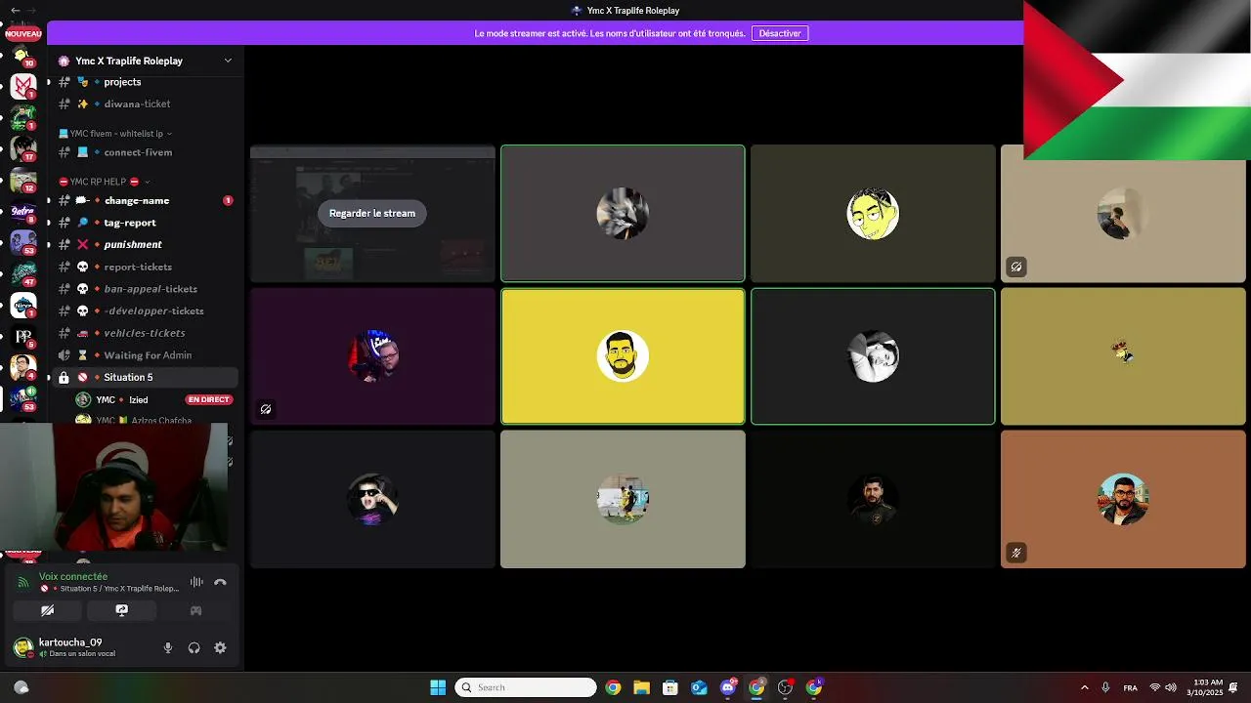Open the punishment channel
This screenshot has width=1251, height=703.
tap(145, 244)
